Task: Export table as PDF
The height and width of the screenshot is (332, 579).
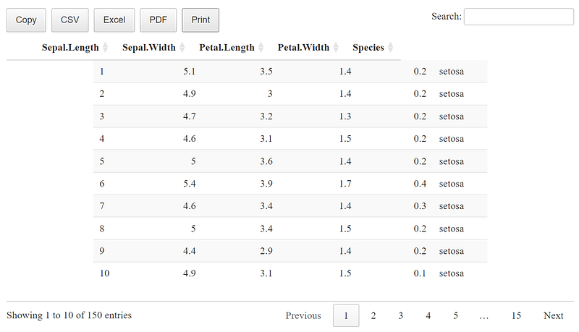Action: [x=158, y=20]
